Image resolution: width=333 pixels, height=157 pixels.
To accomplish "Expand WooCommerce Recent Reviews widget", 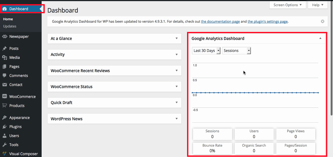I will pyautogui.click(x=177, y=71).
